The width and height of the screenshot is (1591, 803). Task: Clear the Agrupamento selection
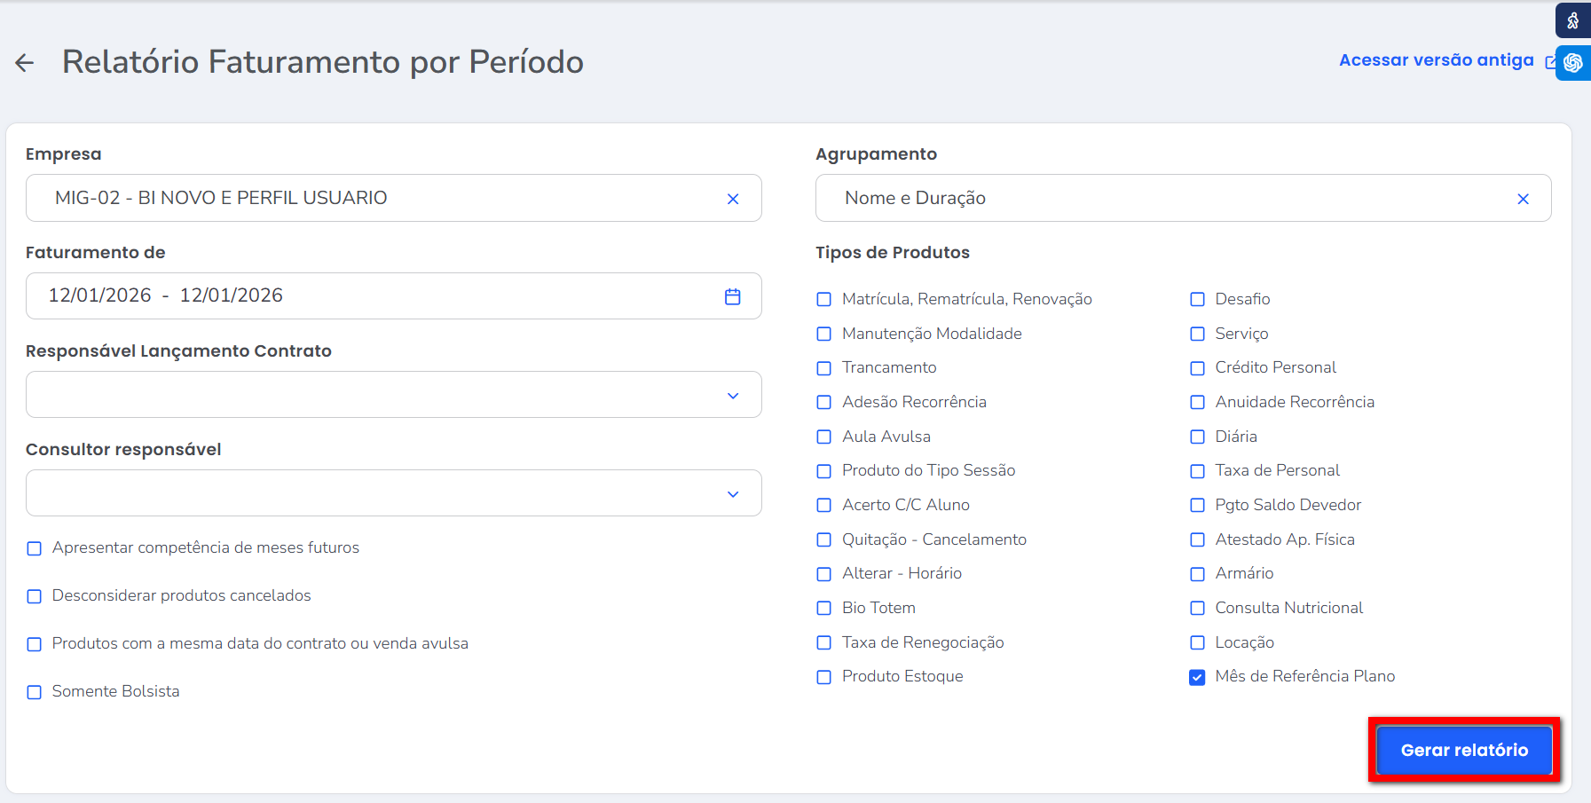[1523, 199]
